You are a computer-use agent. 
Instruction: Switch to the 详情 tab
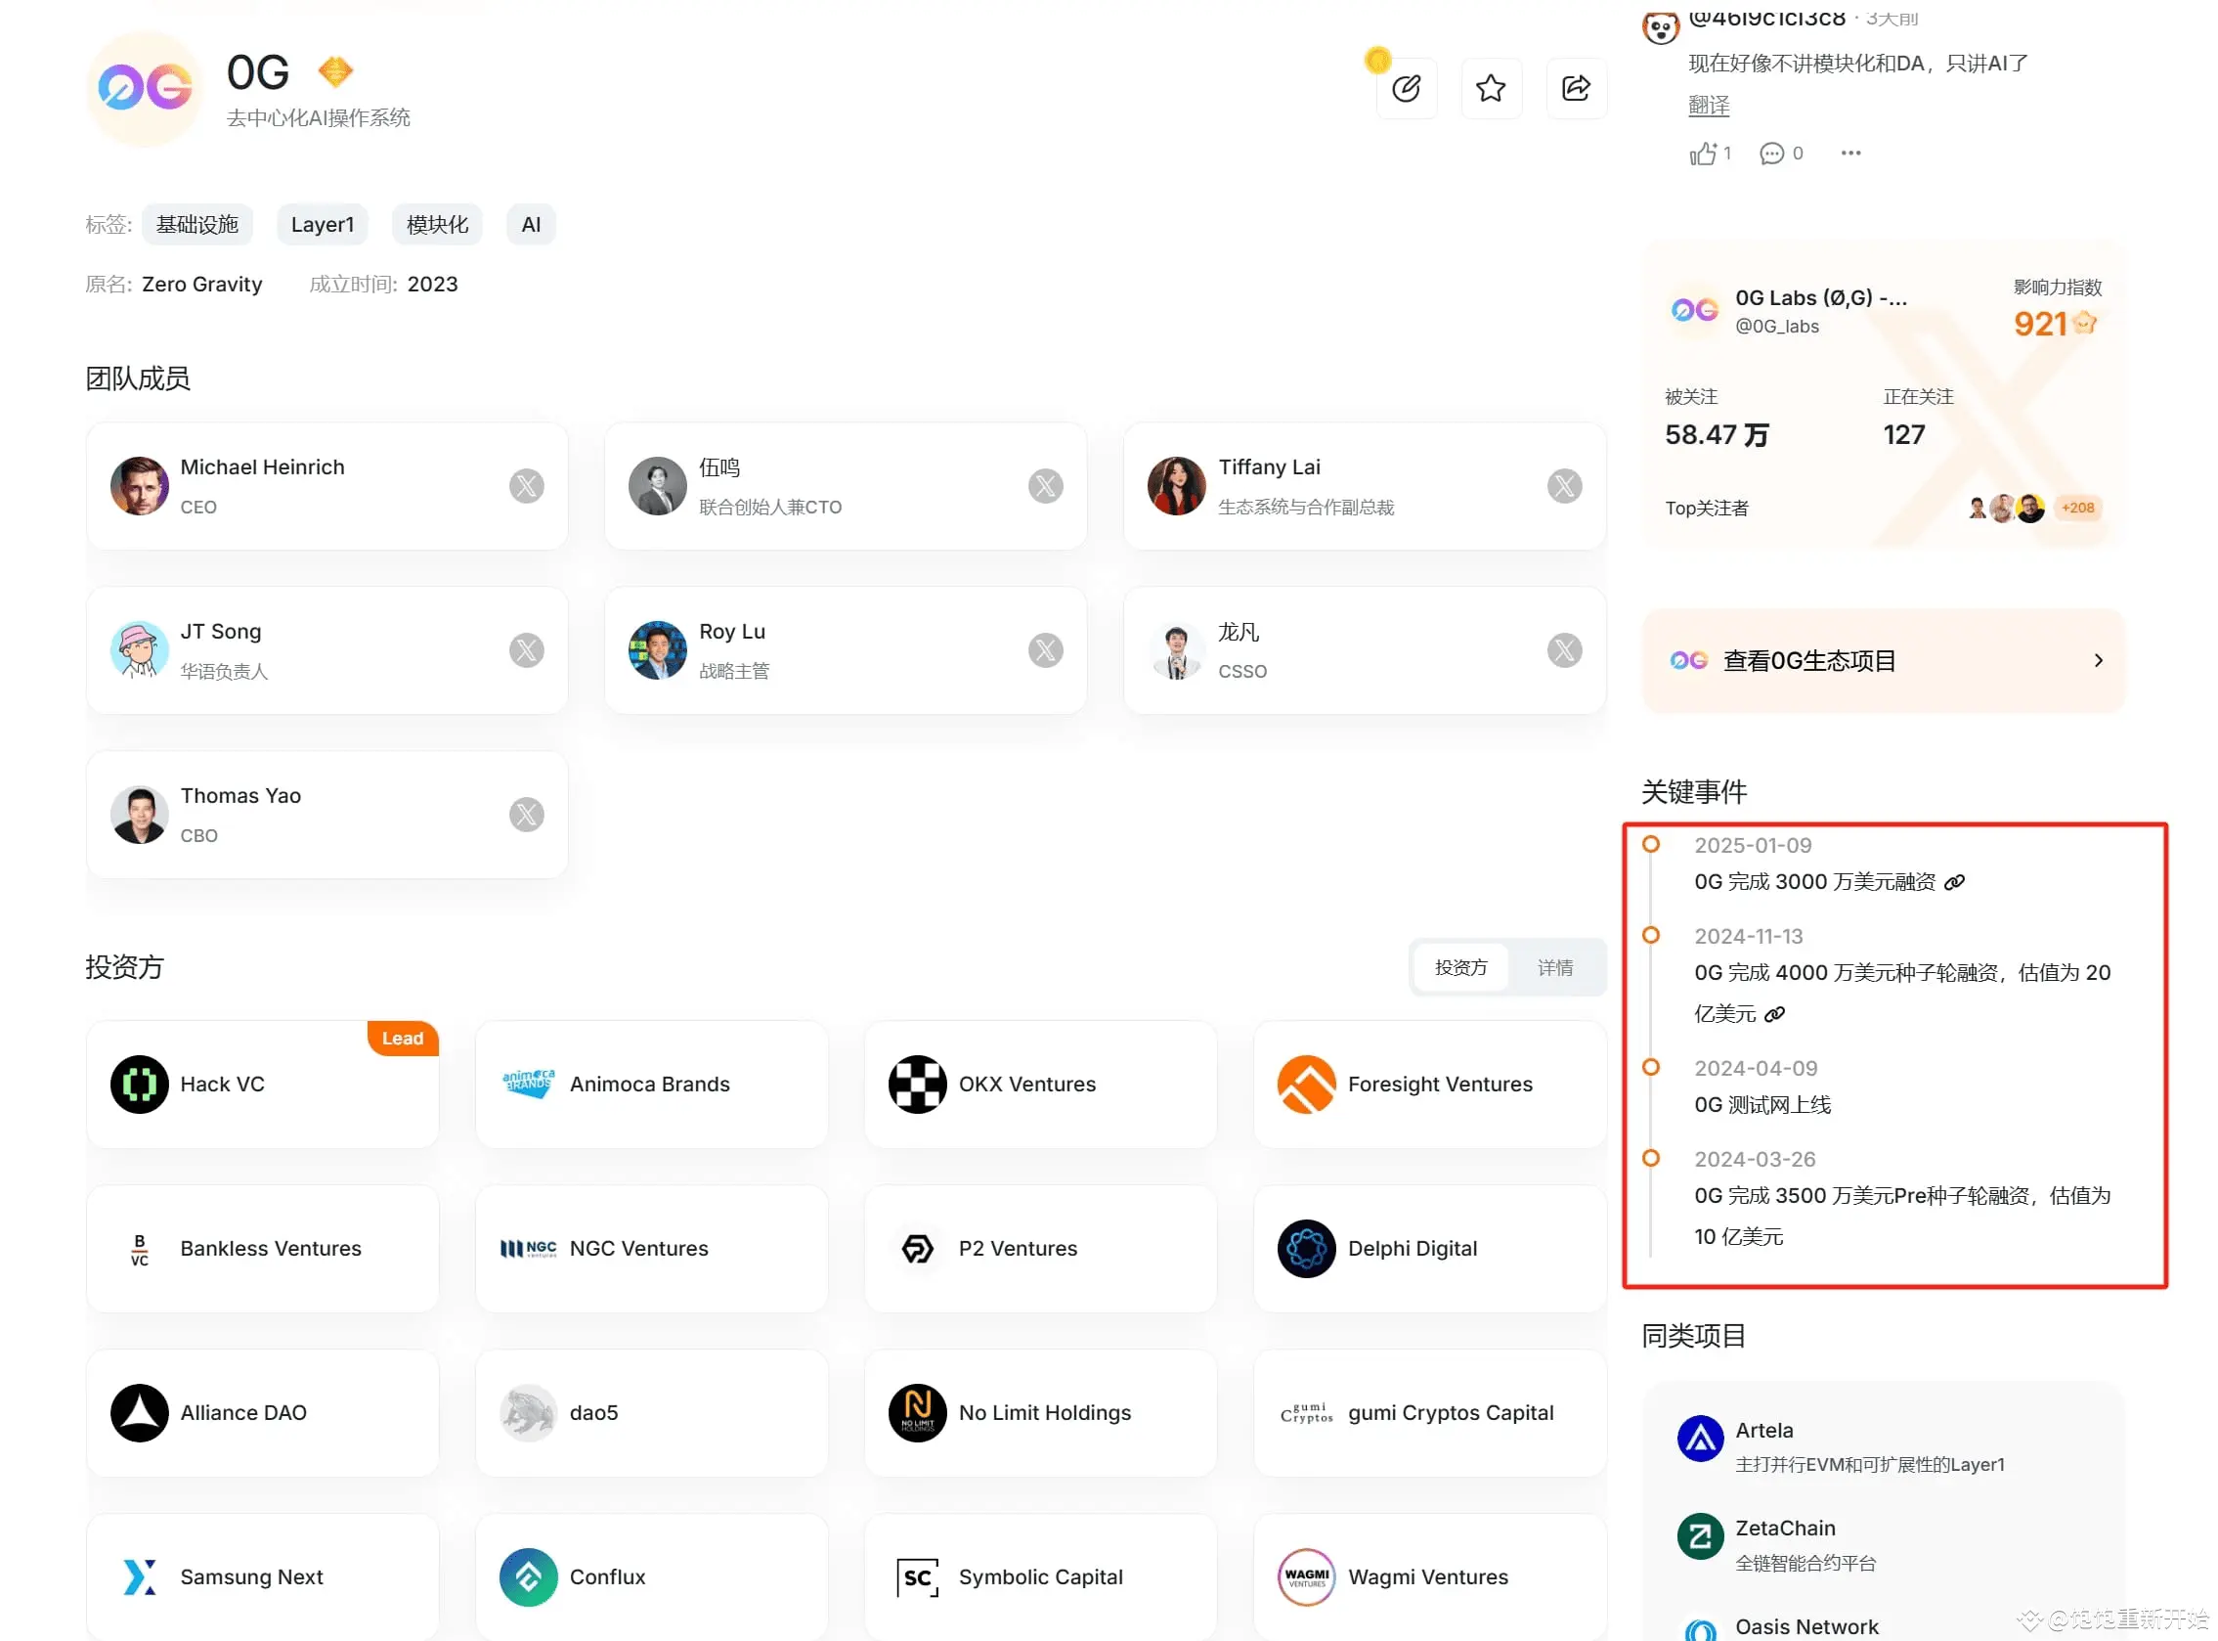pyautogui.click(x=1555, y=967)
